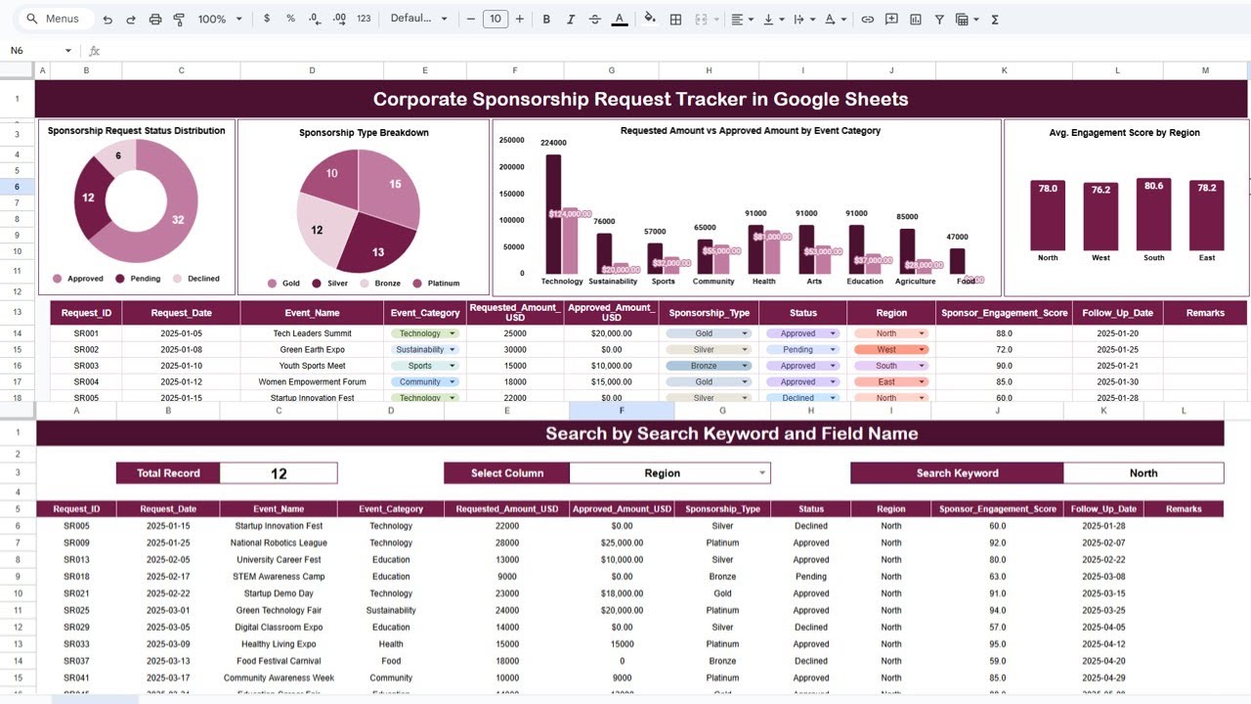Open the Name box dropdown arrow
The image size is (1251, 704).
pos(67,51)
